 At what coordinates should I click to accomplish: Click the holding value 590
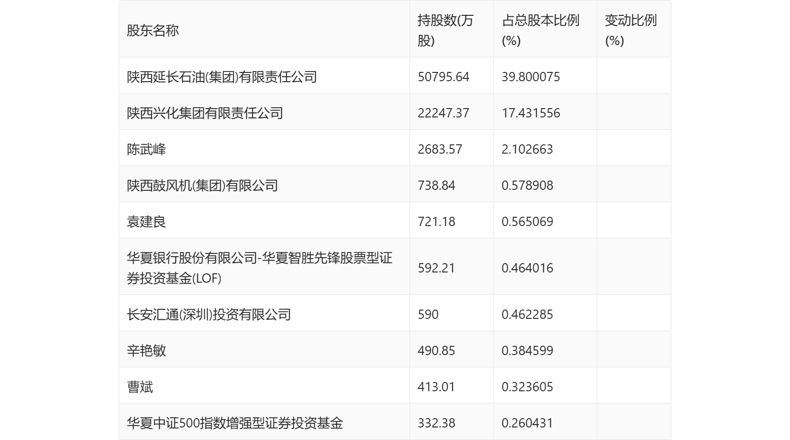pos(428,314)
